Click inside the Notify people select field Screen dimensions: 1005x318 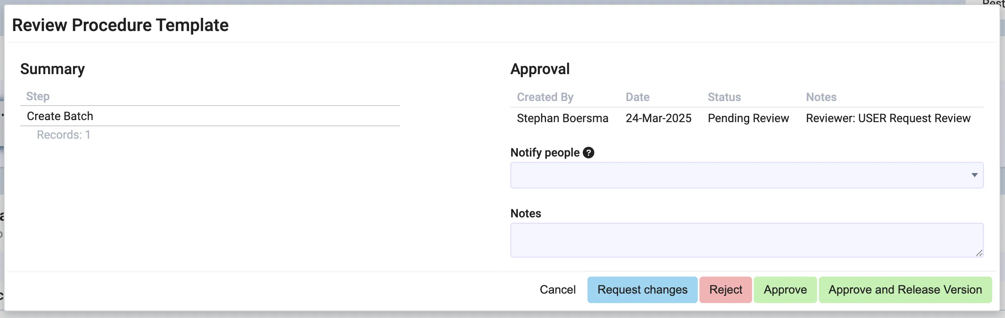coord(738,175)
